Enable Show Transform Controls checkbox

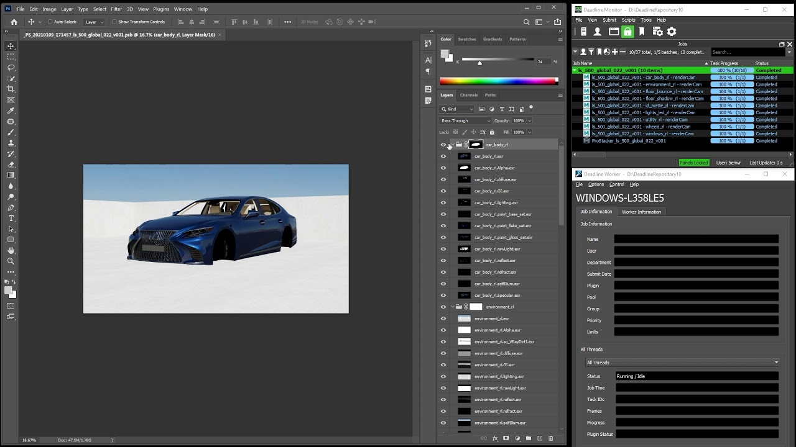click(114, 22)
